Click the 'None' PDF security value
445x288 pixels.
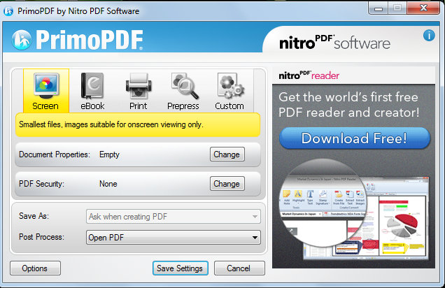tap(108, 184)
